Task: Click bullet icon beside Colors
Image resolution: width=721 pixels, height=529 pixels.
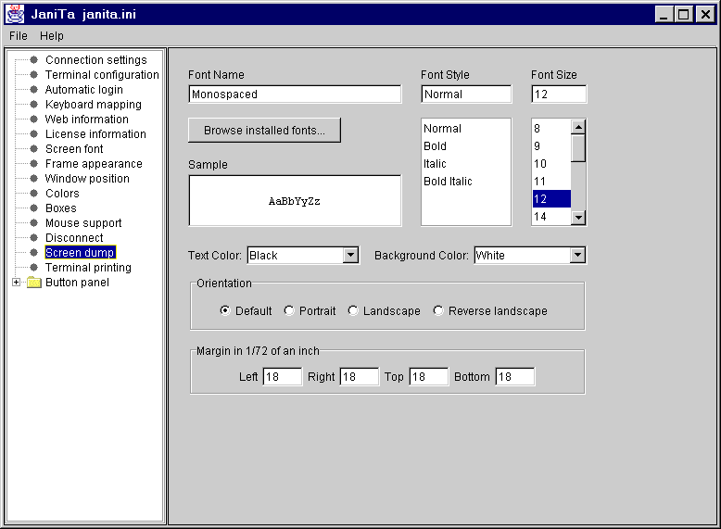Action: 33,193
